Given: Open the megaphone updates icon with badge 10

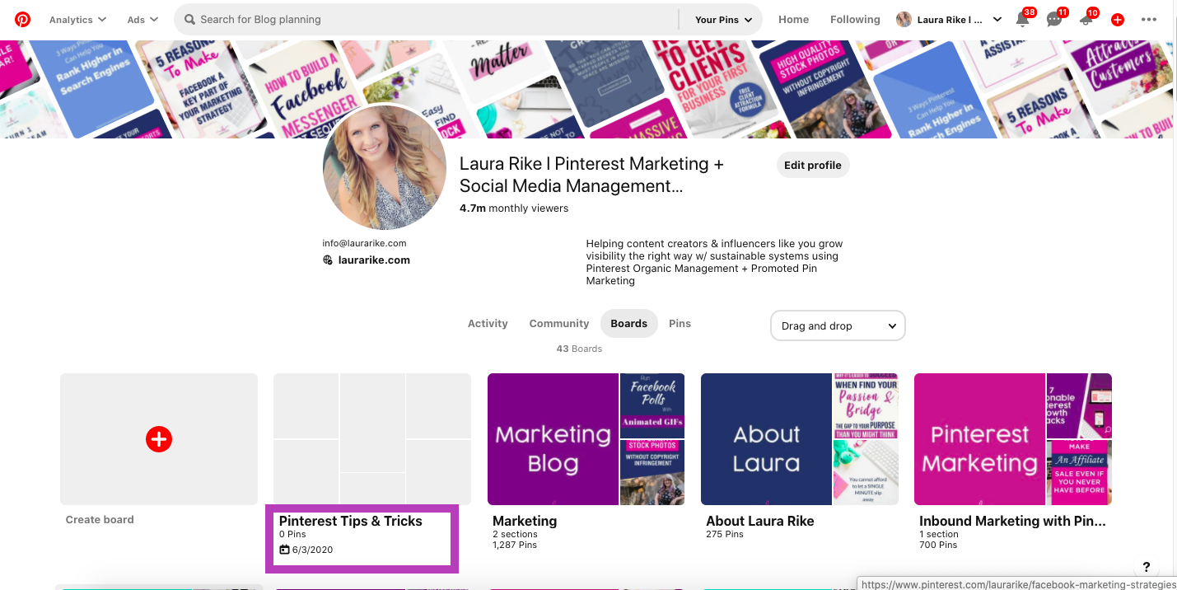Looking at the screenshot, I should [x=1086, y=20].
